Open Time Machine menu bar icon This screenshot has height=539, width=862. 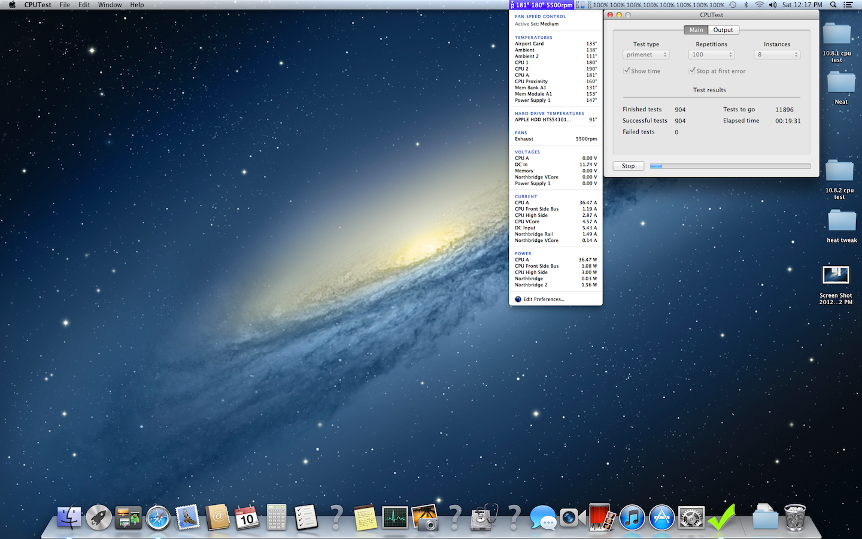point(733,5)
